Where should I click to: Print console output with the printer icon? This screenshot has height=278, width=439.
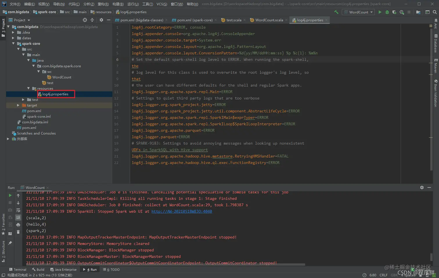[18, 225]
